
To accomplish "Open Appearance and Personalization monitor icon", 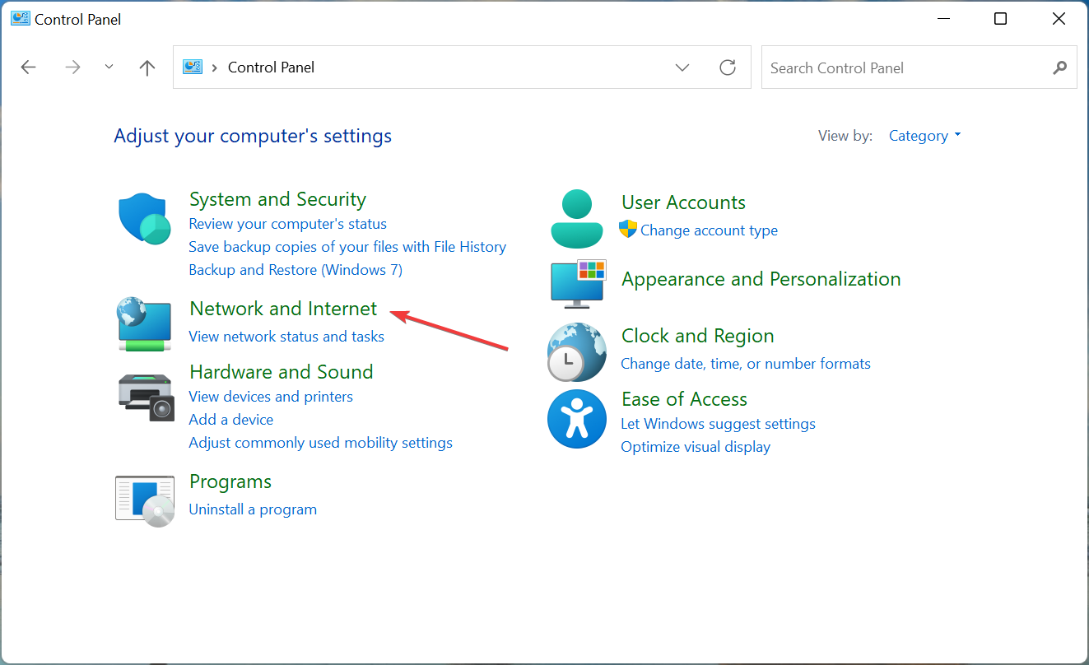I will click(578, 283).
